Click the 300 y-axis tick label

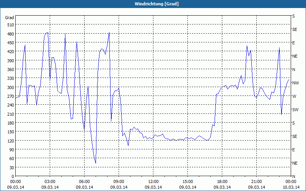tap(11, 87)
